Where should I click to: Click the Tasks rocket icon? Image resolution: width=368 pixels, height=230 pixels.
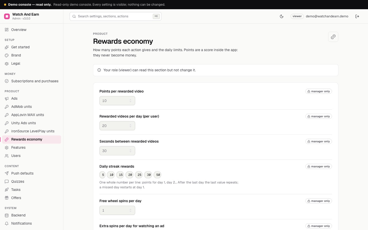(x=7, y=190)
